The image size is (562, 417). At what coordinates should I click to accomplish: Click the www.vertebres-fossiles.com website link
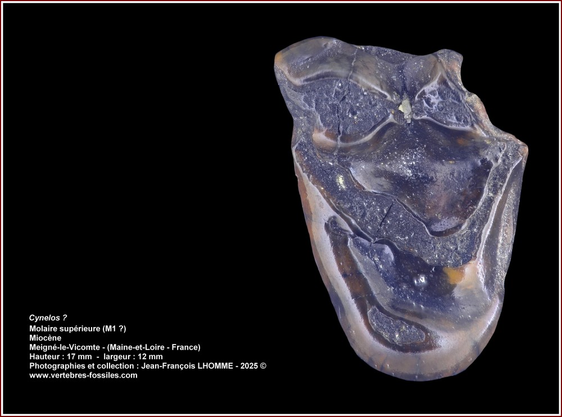[83, 375]
